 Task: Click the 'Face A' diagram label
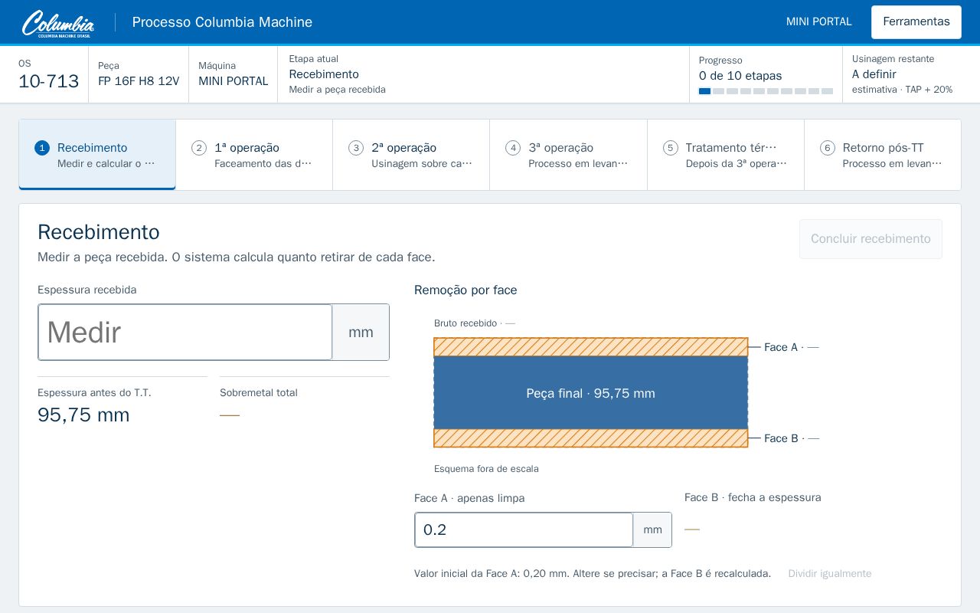791,347
